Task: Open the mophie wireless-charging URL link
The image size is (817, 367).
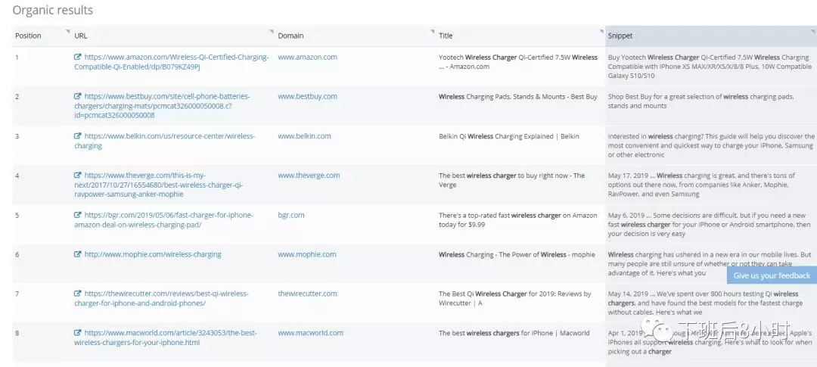Action: tap(153, 254)
